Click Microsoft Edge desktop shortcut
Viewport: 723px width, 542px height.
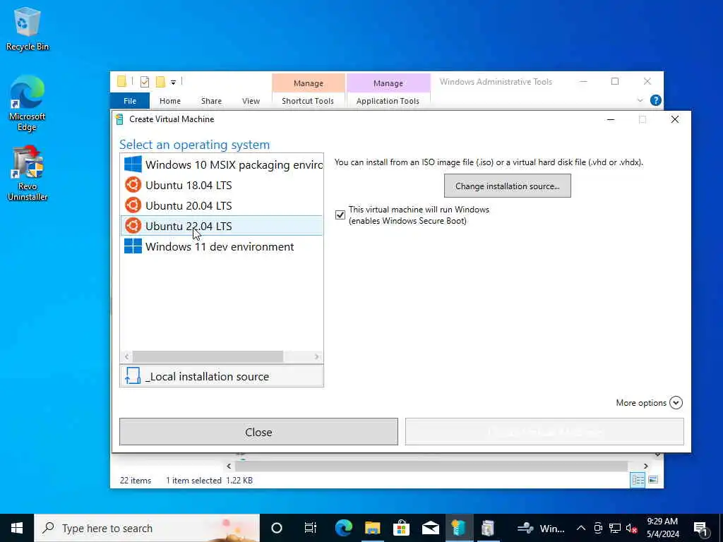(28, 104)
